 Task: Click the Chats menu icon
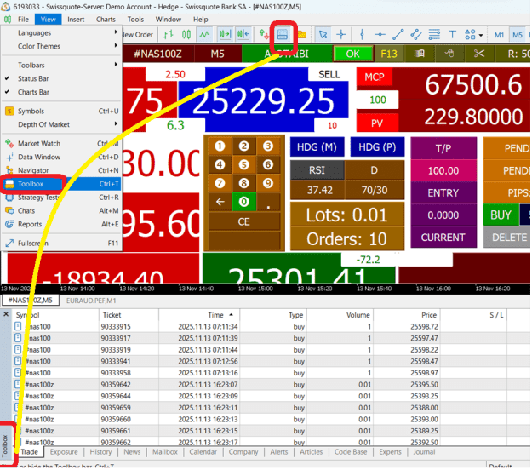coord(9,210)
